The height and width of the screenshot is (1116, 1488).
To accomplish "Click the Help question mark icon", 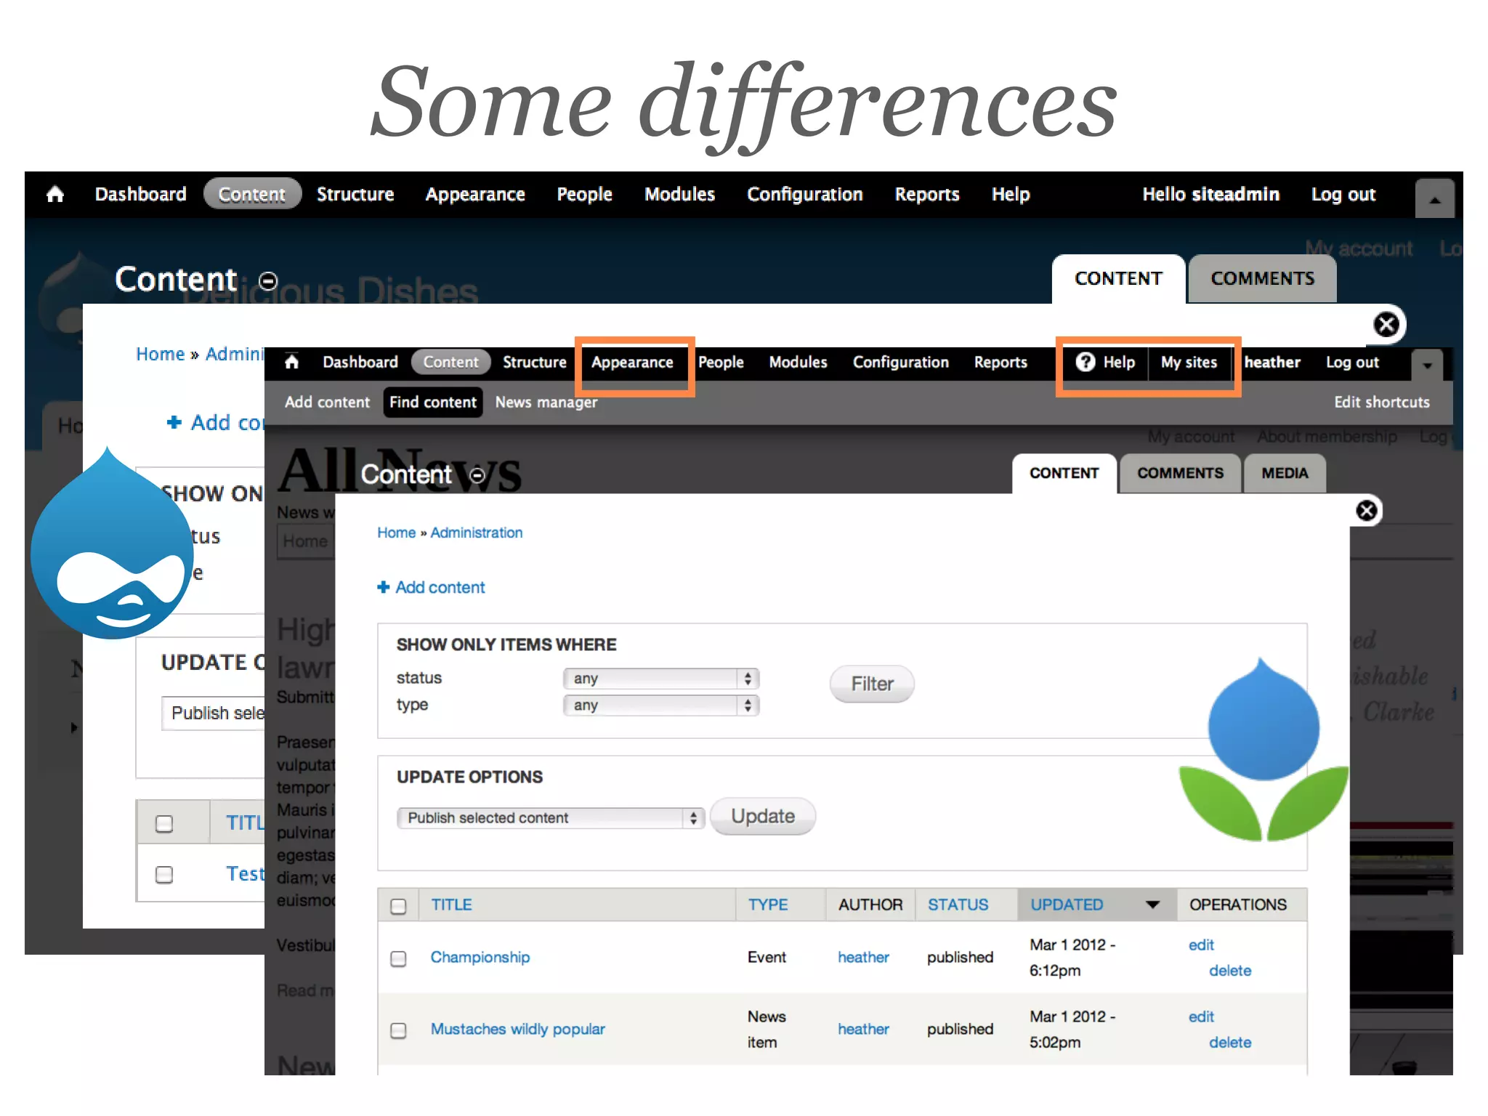I will 1085,362.
